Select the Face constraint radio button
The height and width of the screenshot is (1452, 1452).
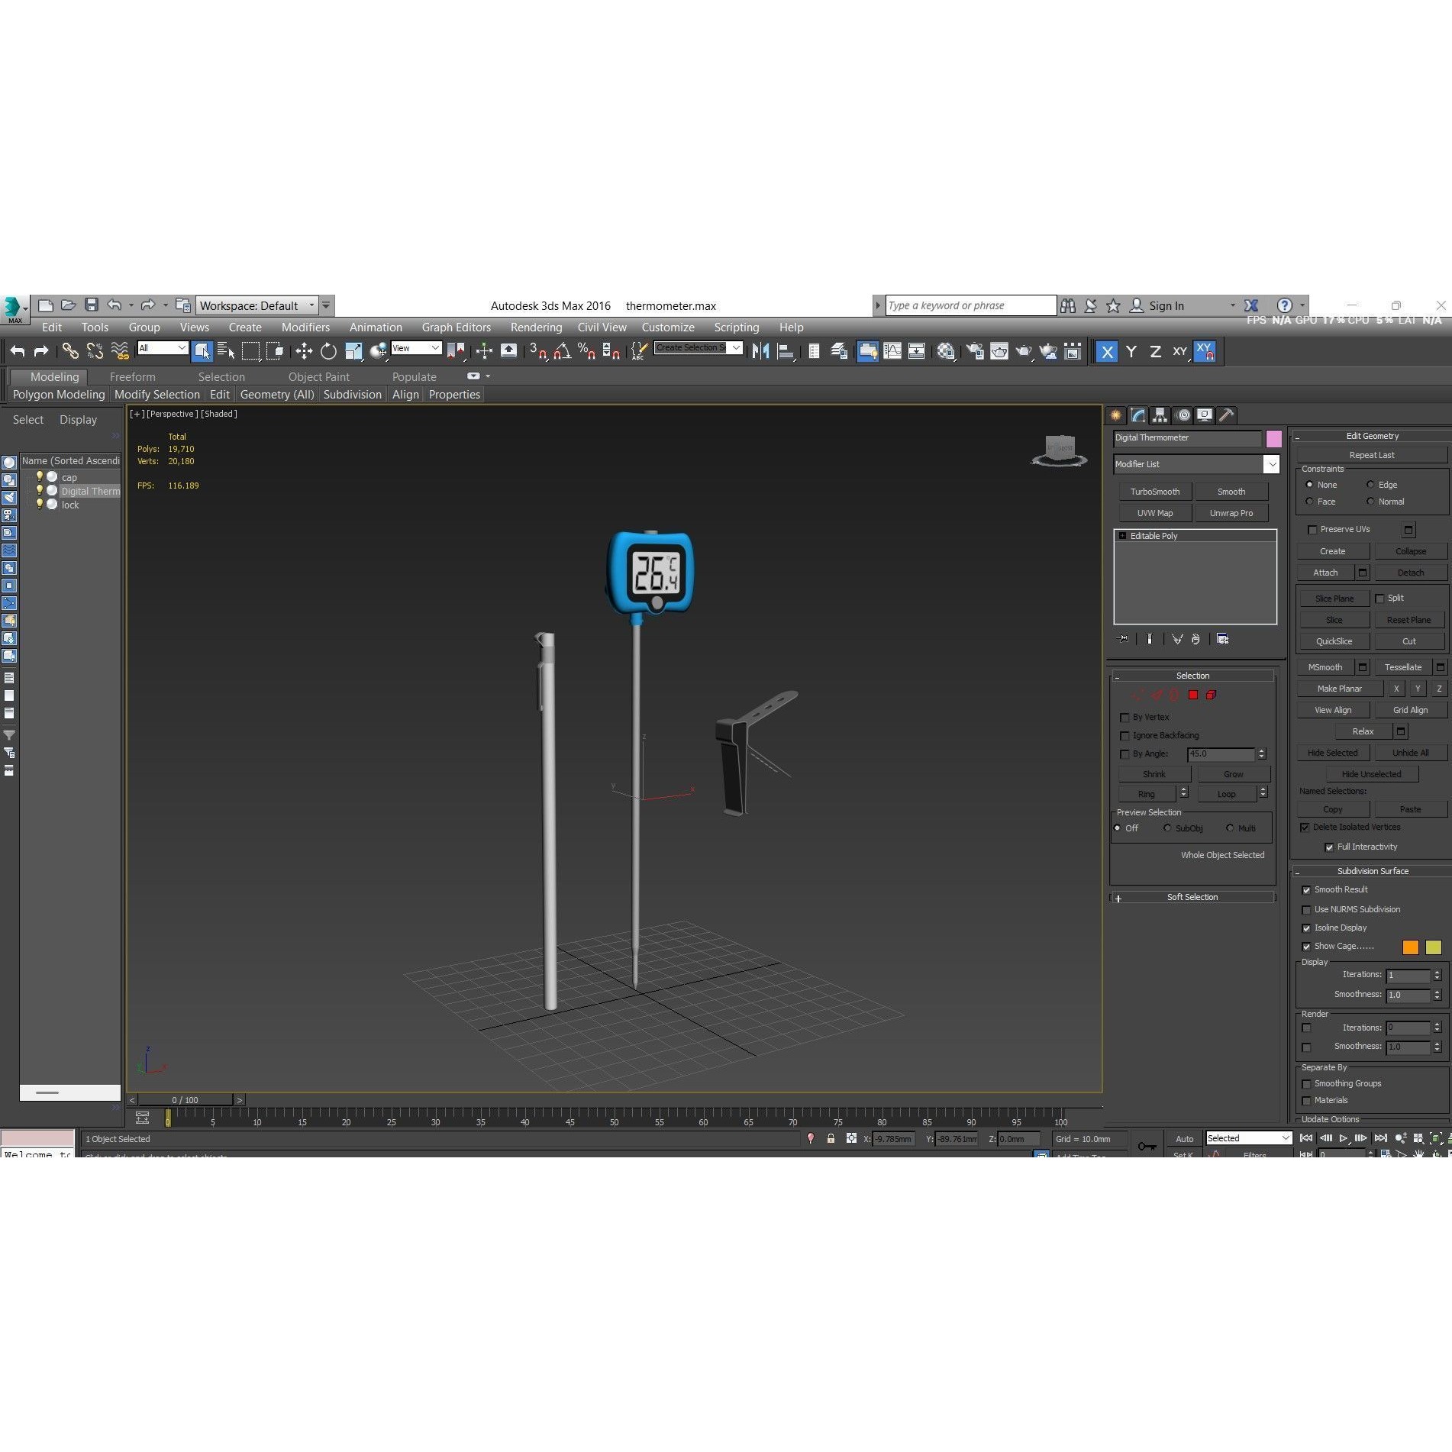pos(1309,502)
